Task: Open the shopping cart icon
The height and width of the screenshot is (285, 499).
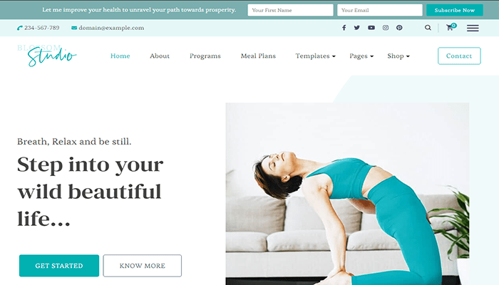Action: (451, 27)
